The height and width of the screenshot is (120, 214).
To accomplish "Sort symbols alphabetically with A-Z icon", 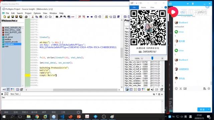I will tap(4, 89).
